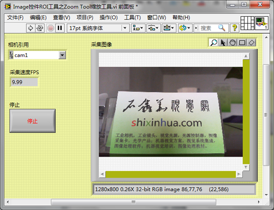Select the Rotated Rectangle ROI tool
Viewport: 274px width, 210px height.
click(x=251, y=43)
